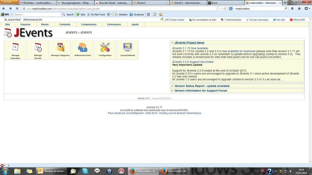Open Foro Joomla Firefox taskbar window

pyautogui.click(x=174, y=171)
